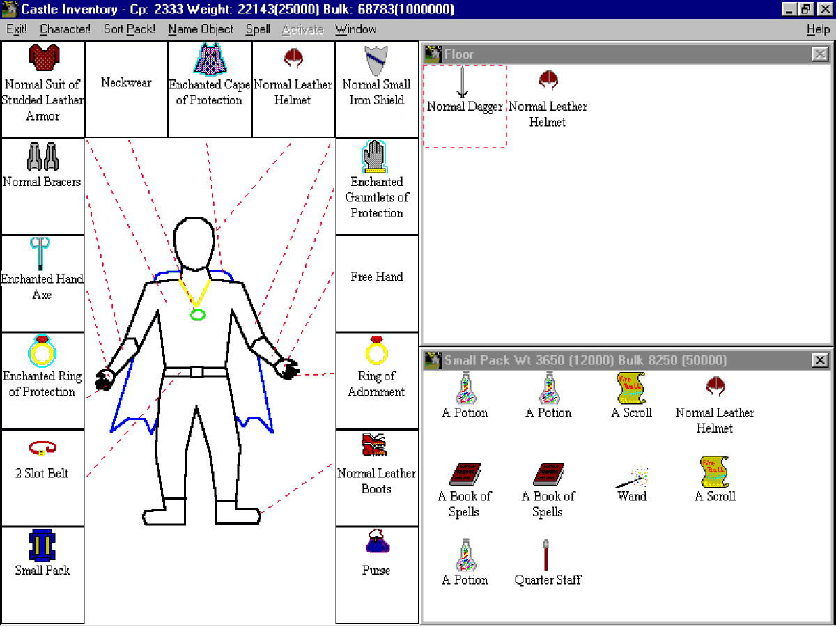Open the Window menu

click(356, 29)
